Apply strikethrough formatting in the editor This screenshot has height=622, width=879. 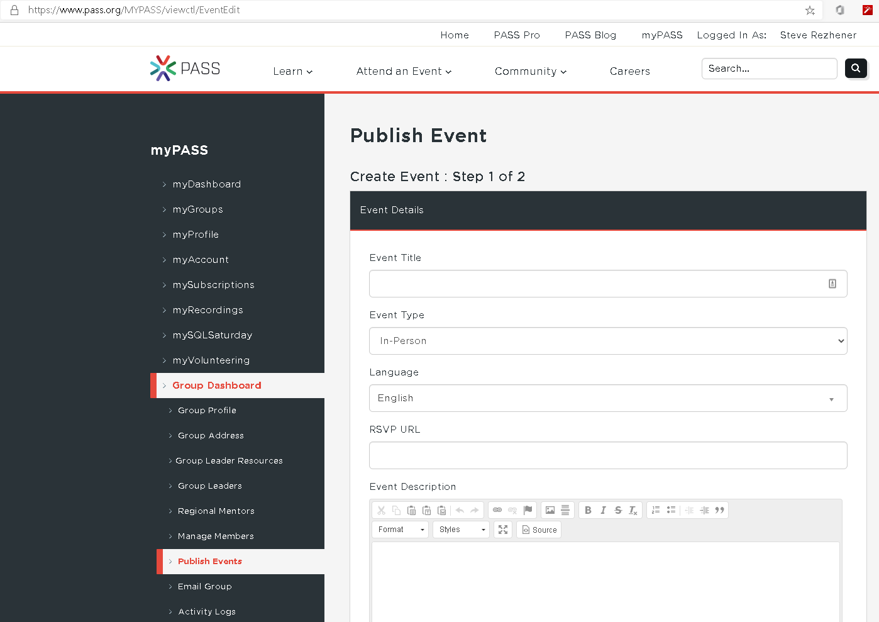click(x=618, y=510)
